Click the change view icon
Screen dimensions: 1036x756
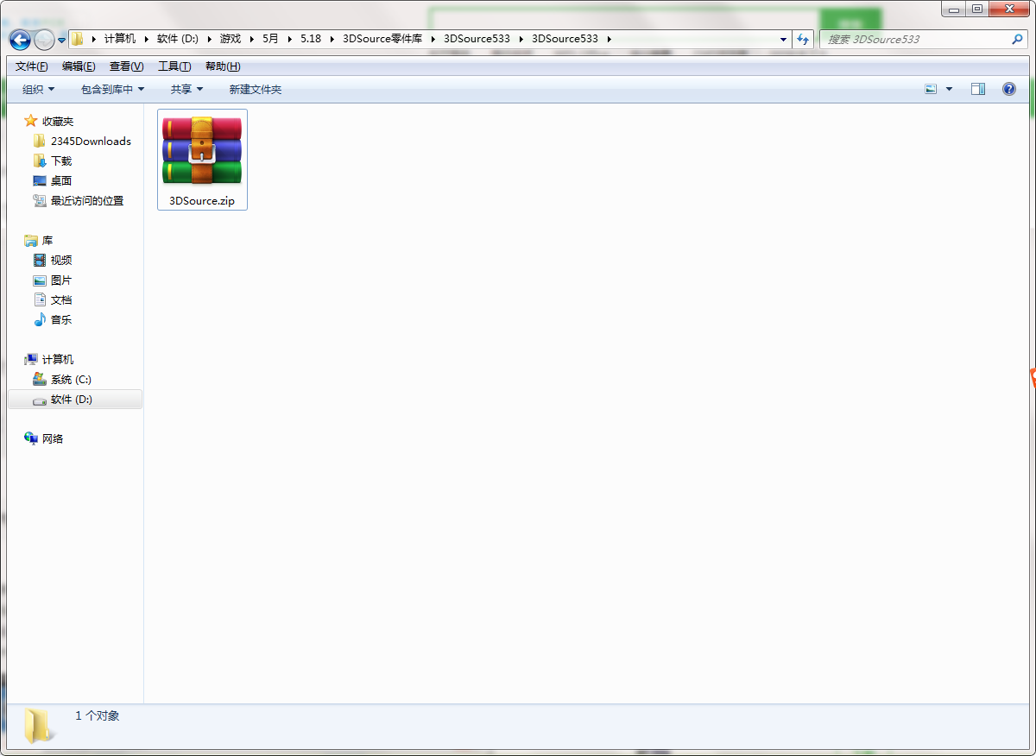tap(931, 89)
